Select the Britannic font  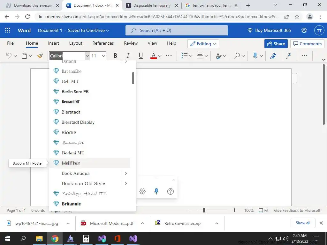pyautogui.click(x=90, y=204)
